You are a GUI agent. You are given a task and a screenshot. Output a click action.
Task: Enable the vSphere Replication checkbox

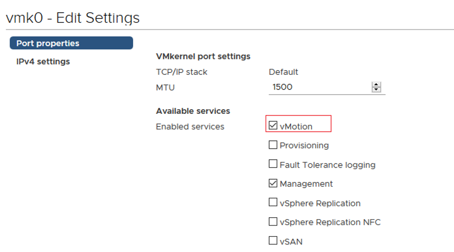point(273,202)
